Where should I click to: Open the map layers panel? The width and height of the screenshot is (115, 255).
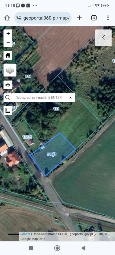coord(10,70)
